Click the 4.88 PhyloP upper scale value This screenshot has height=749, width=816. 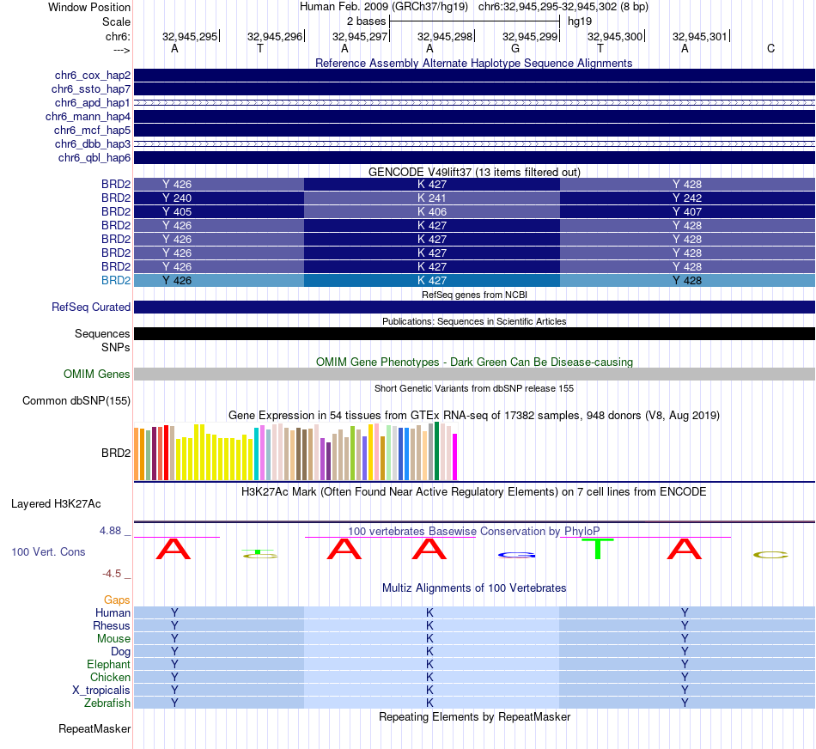click(110, 530)
